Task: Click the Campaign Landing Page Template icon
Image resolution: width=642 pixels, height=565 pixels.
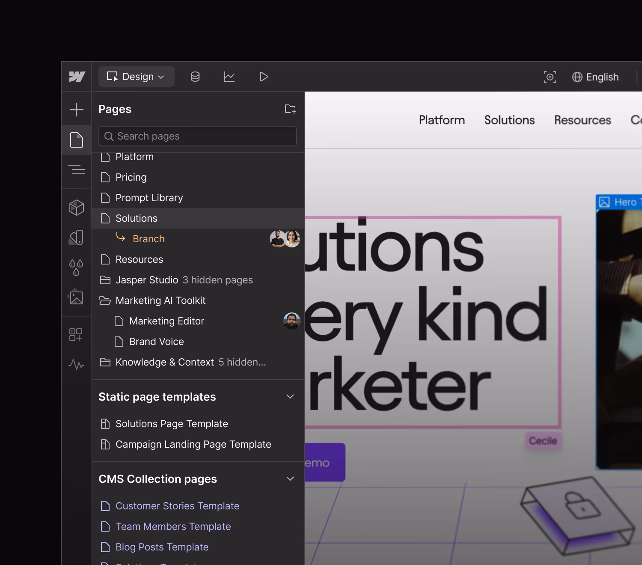Action: point(105,444)
